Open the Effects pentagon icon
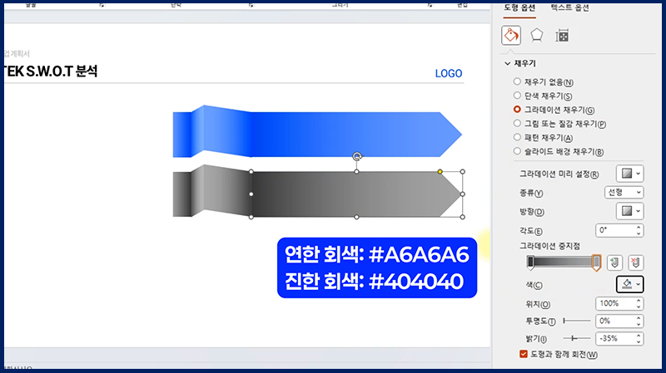The width and height of the screenshot is (666, 373). (537, 35)
